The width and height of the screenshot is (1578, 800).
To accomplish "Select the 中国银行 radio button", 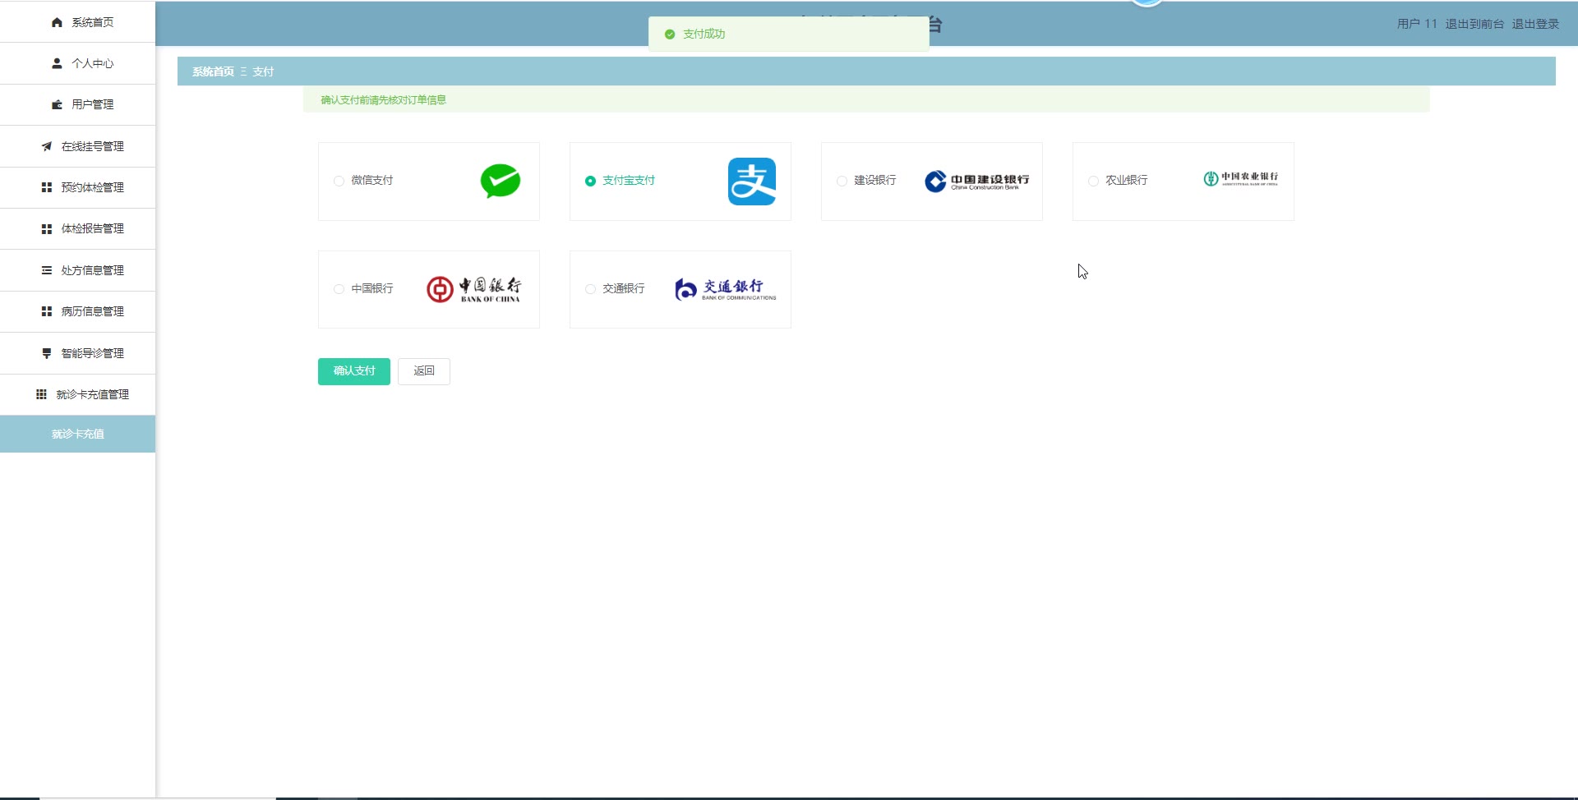I will coord(339,289).
